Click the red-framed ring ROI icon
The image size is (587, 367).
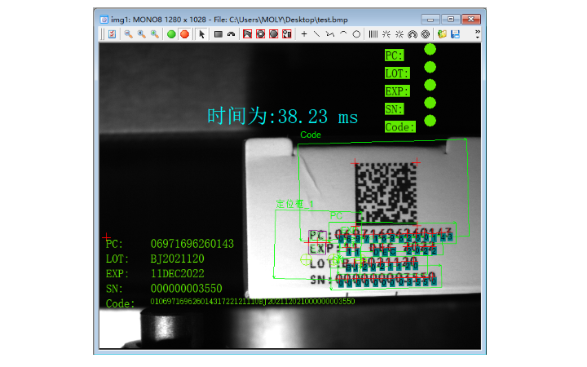(261, 34)
